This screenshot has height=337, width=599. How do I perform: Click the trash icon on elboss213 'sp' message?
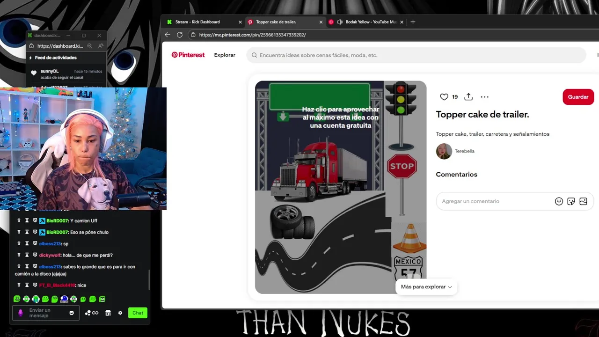[19, 243]
